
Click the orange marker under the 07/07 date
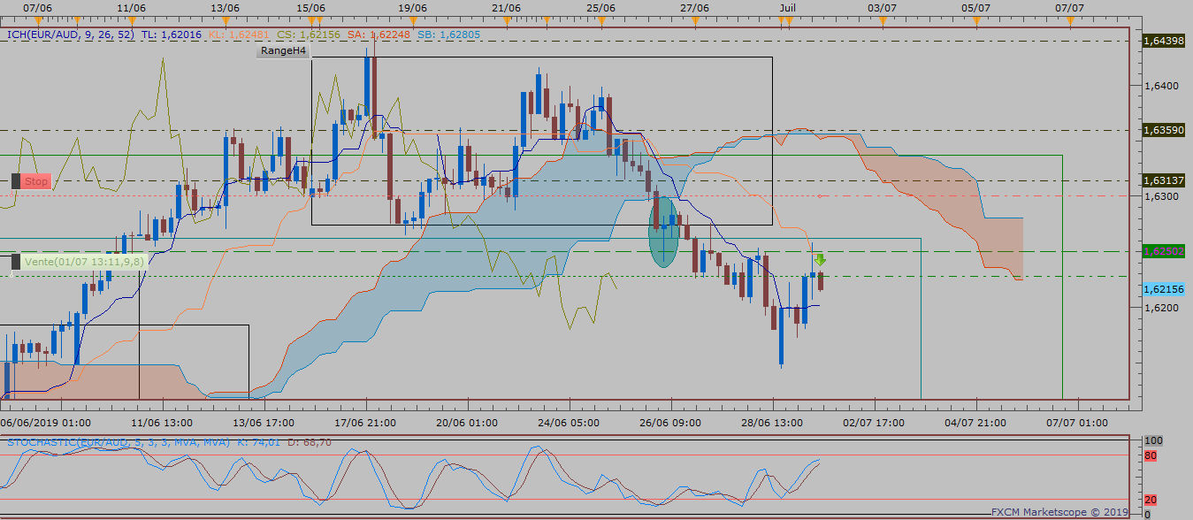click(x=1070, y=19)
